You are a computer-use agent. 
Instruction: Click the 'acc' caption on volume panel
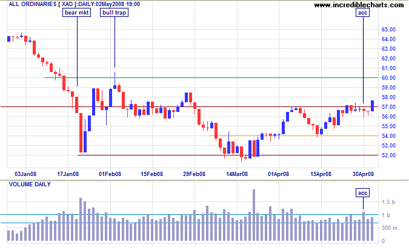click(362, 193)
